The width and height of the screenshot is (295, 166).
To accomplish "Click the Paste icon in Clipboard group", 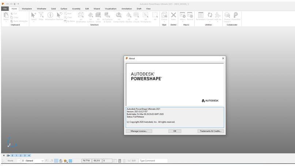I will click(6, 16).
